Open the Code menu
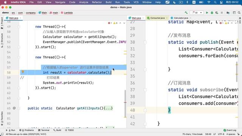Image resolution: width=242 pixels, height=136 pixels. coord(72,2)
